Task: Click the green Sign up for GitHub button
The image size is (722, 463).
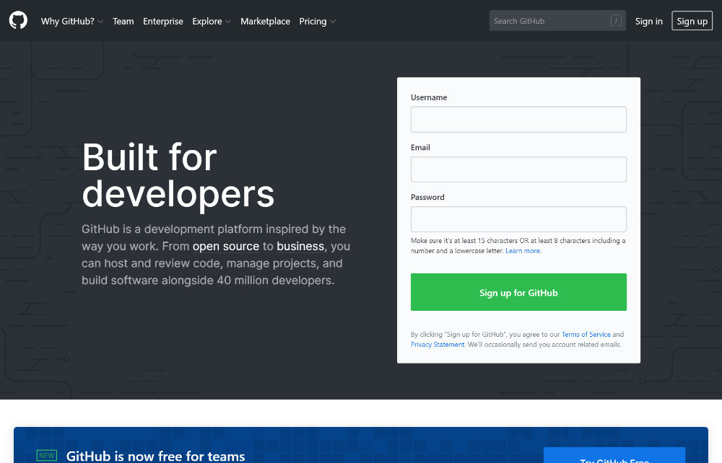Action: [518, 292]
